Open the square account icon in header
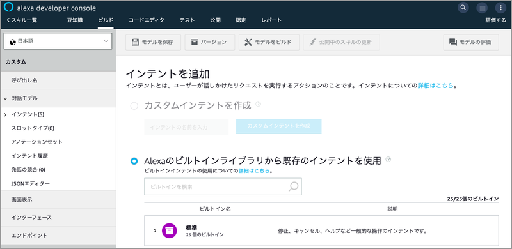The height and width of the screenshot is (249, 512). click(x=482, y=8)
